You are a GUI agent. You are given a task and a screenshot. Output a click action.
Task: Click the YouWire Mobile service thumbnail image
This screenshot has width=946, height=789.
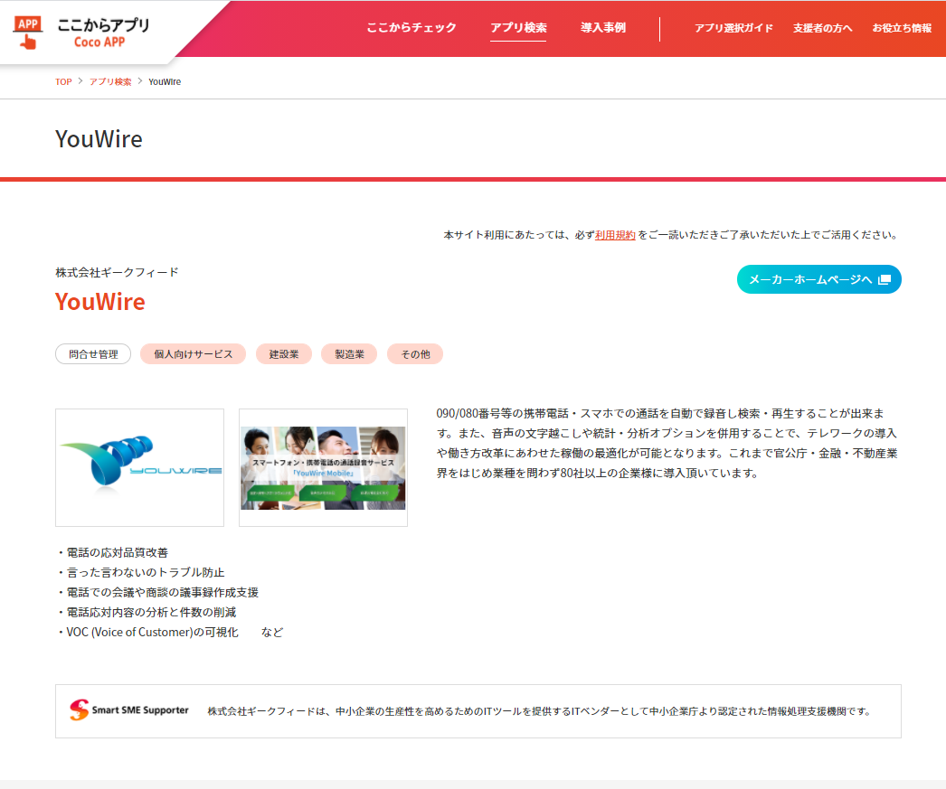[323, 467]
